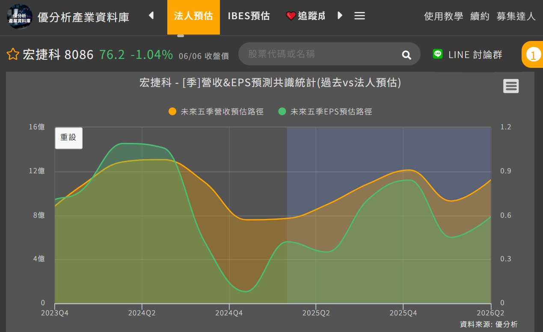
Task: Click the chart title text
Action: coord(270,83)
